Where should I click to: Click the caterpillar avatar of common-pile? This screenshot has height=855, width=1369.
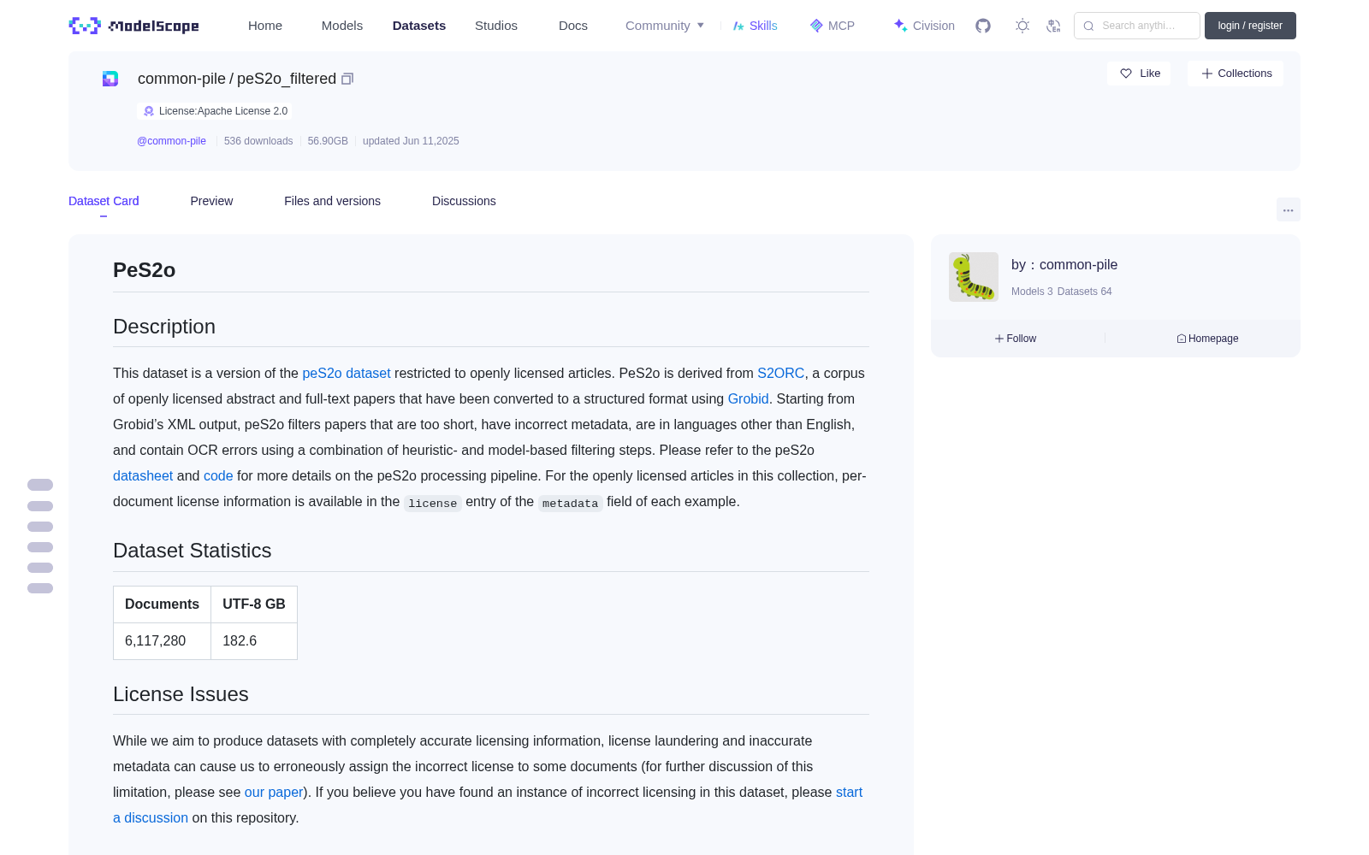click(974, 277)
